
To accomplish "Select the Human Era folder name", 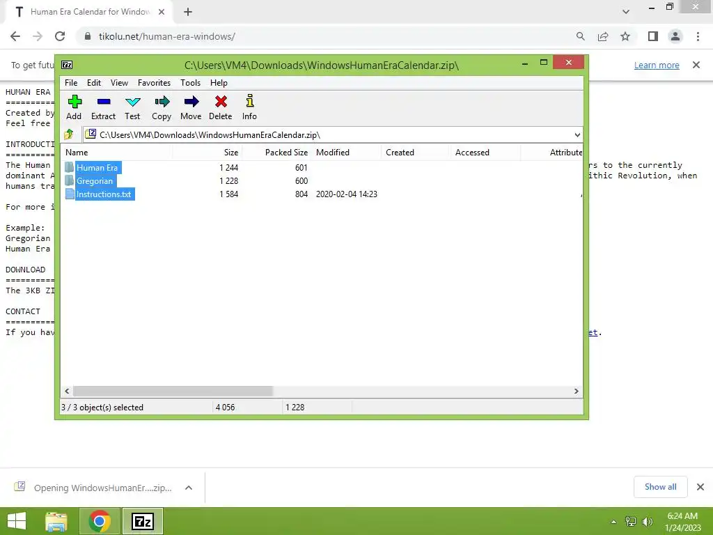I will 97,167.
